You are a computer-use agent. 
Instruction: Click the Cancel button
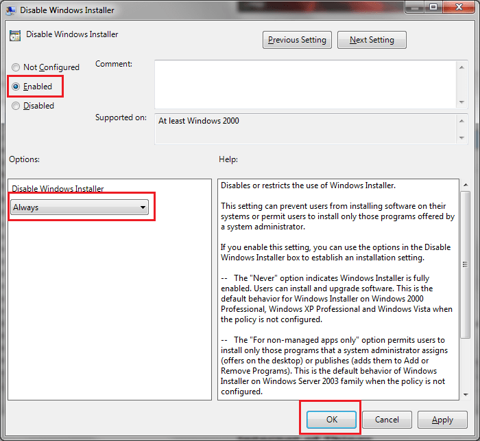[387, 420]
